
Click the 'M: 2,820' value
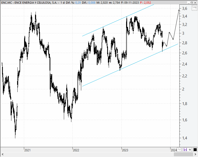[102, 3]
